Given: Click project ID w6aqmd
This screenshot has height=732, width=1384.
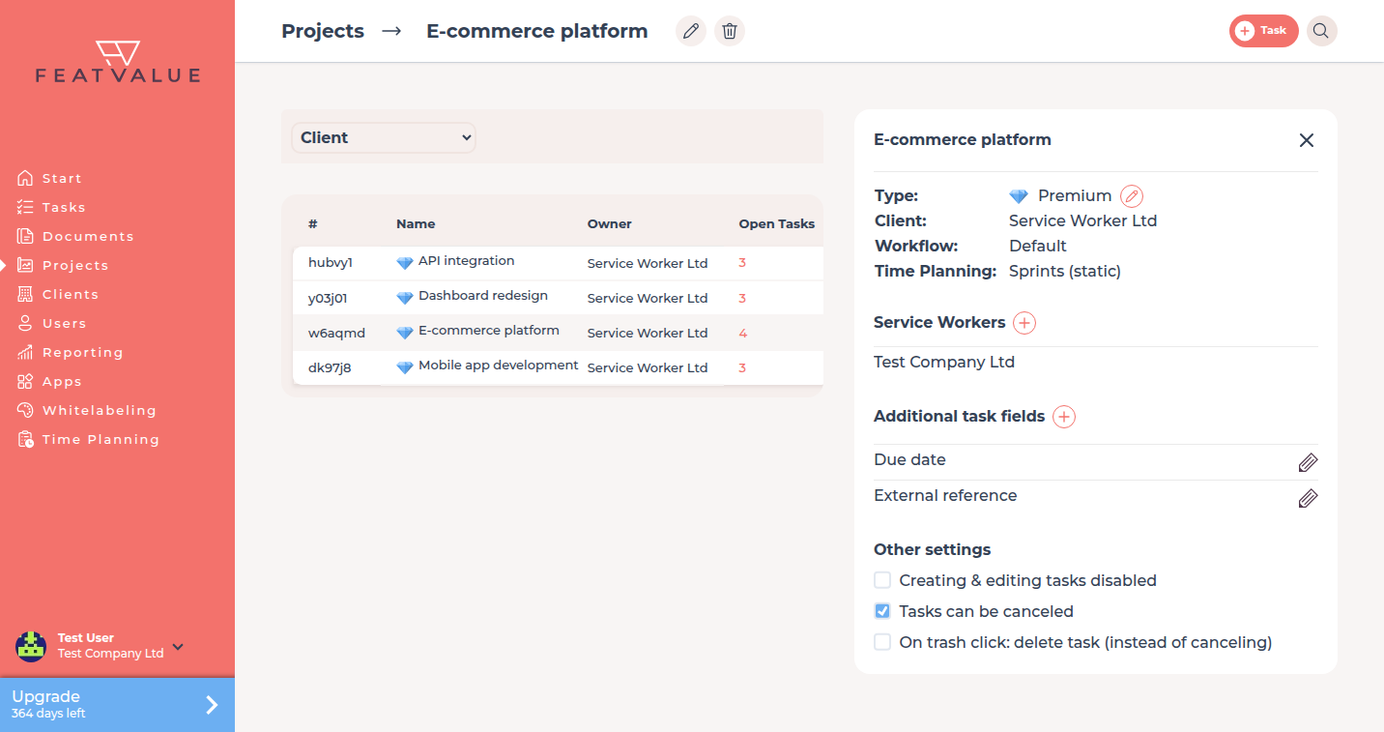Looking at the screenshot, I should click(x=336, y=333).
